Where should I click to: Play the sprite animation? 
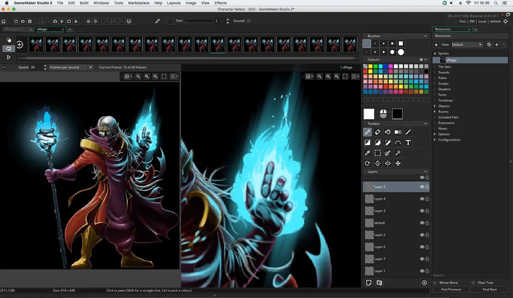click(9, 57)
